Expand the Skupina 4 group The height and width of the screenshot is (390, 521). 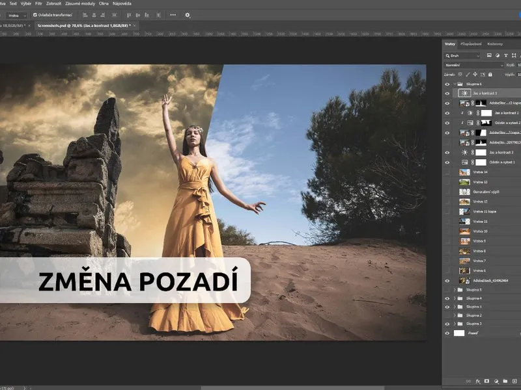455,298
